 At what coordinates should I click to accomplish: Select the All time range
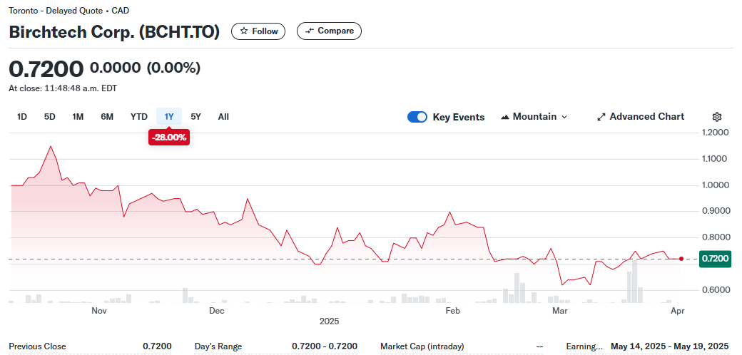point(223,117)
